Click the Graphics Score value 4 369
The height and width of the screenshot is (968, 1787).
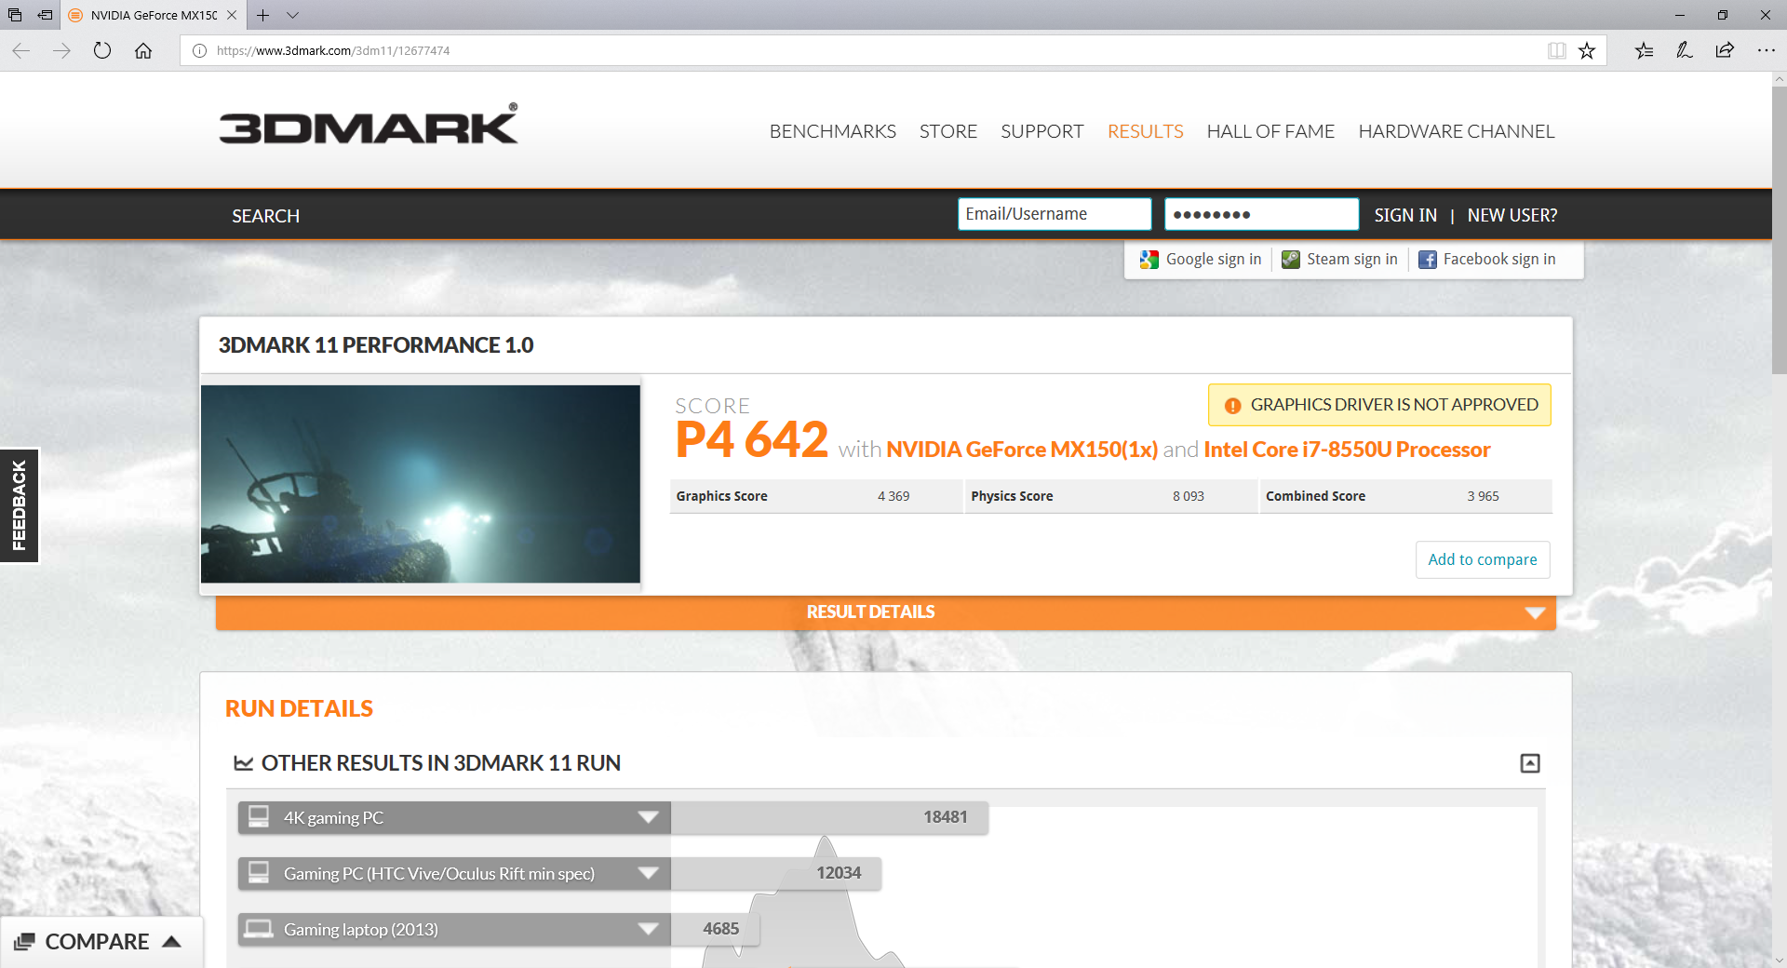click(x=893, y=496)
